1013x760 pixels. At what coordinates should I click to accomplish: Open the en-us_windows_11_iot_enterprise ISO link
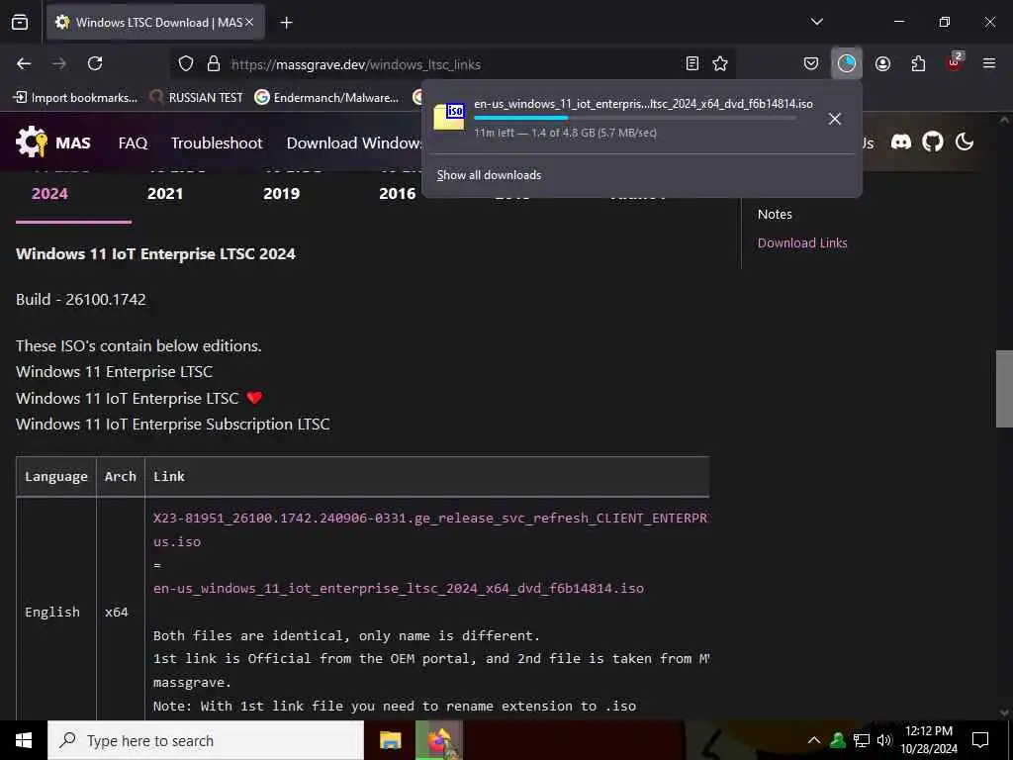coord(398,588)
